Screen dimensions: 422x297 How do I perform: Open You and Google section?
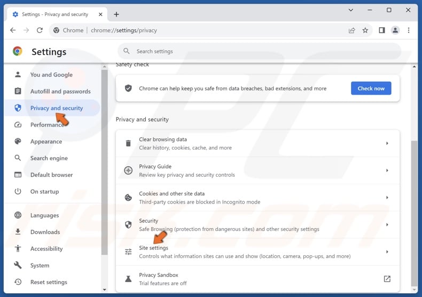pyautogui.click(x=52, y=75)
